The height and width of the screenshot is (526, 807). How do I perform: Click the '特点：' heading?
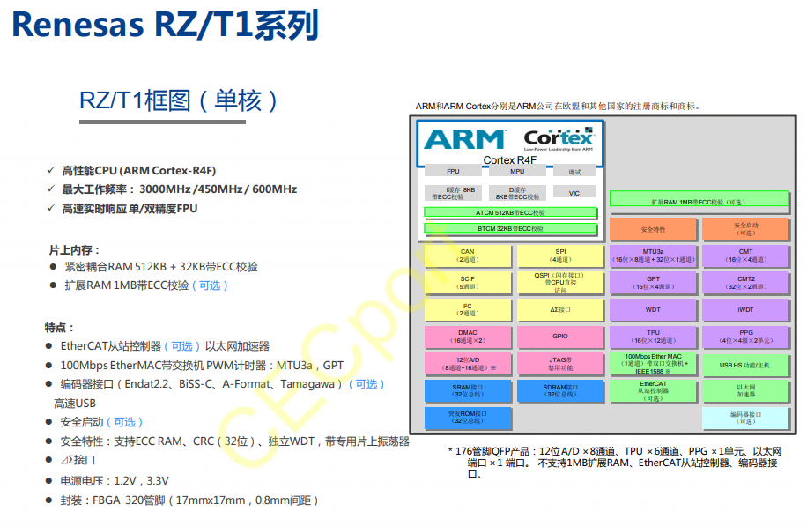coord(60,328)
